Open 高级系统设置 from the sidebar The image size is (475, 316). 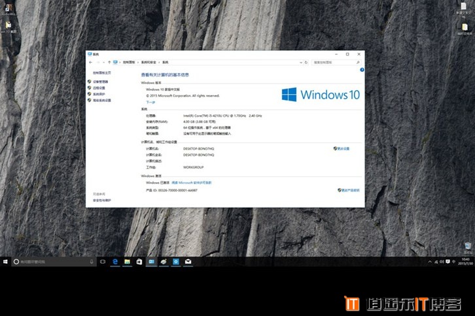102,101
